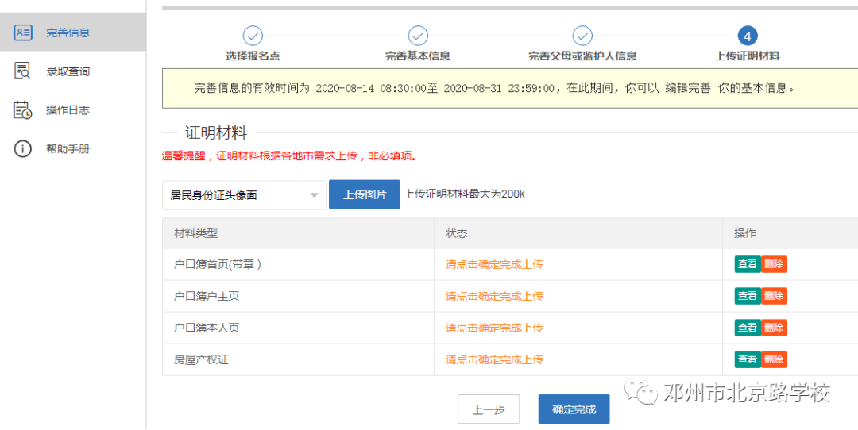This screenshot has width=858, height=430.
Task: Open 操作日志 in the sidebar menu
Action: (x=68, y=110)
